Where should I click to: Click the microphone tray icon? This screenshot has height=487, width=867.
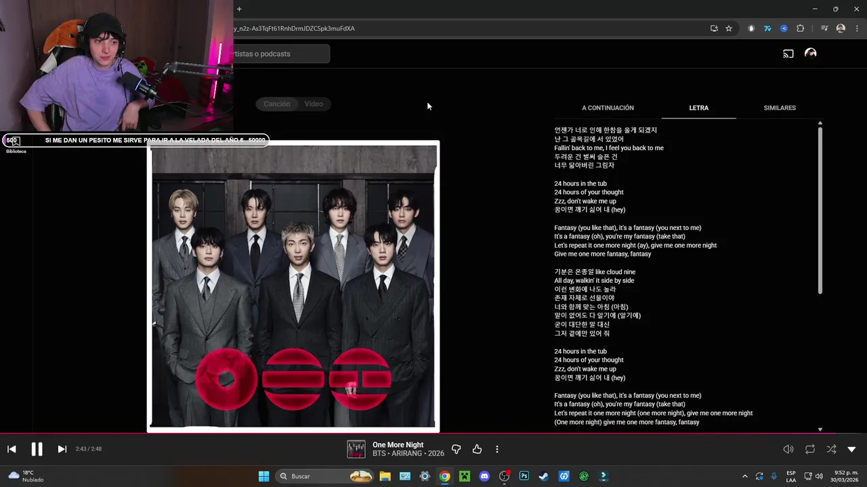point(774,476)
